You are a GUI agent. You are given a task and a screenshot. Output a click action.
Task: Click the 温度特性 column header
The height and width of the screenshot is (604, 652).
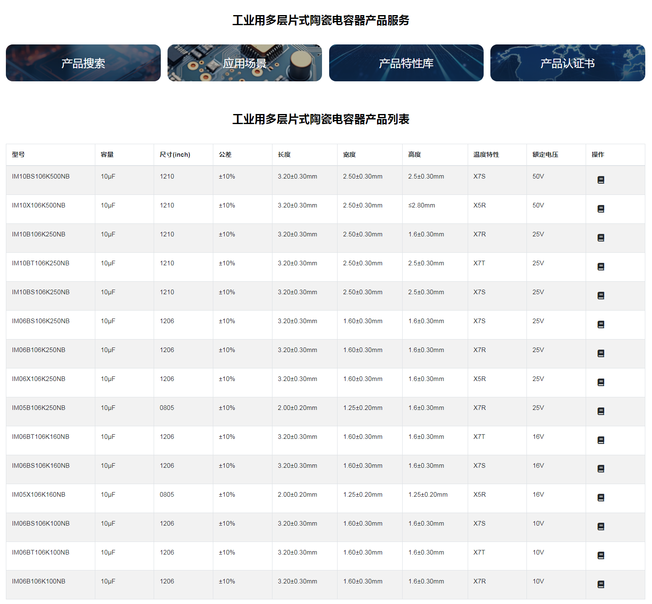click(486, 155)
